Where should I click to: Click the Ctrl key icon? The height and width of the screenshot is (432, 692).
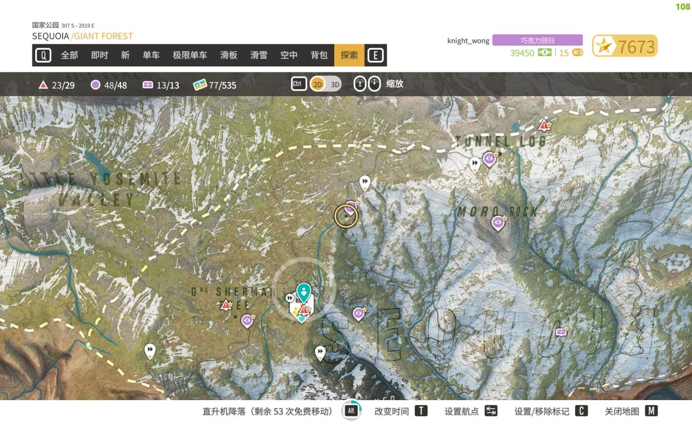pyautogui.click(x=299, y=84)
